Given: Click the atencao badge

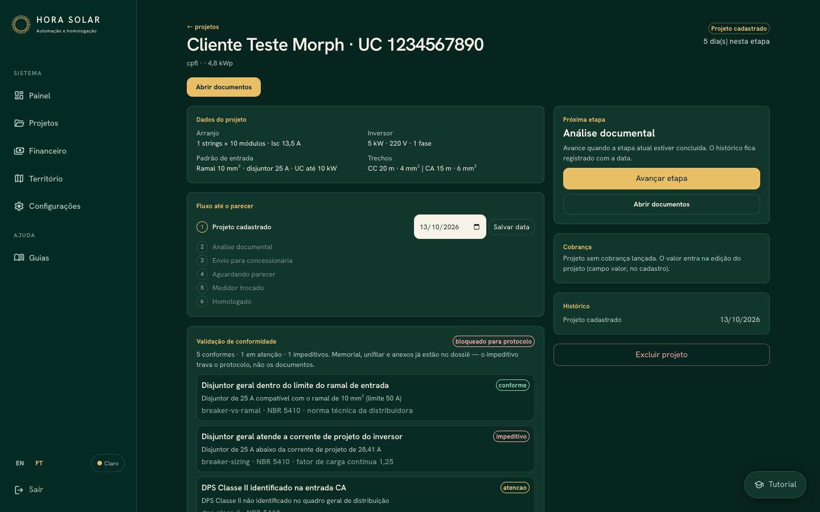Looking at the screenshot, I should tap(515, 488).
